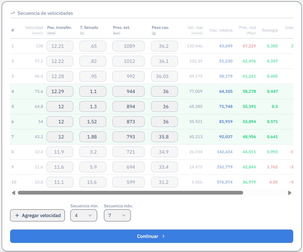Select Pos. transfer. field with 12.29

click(60, 91)
